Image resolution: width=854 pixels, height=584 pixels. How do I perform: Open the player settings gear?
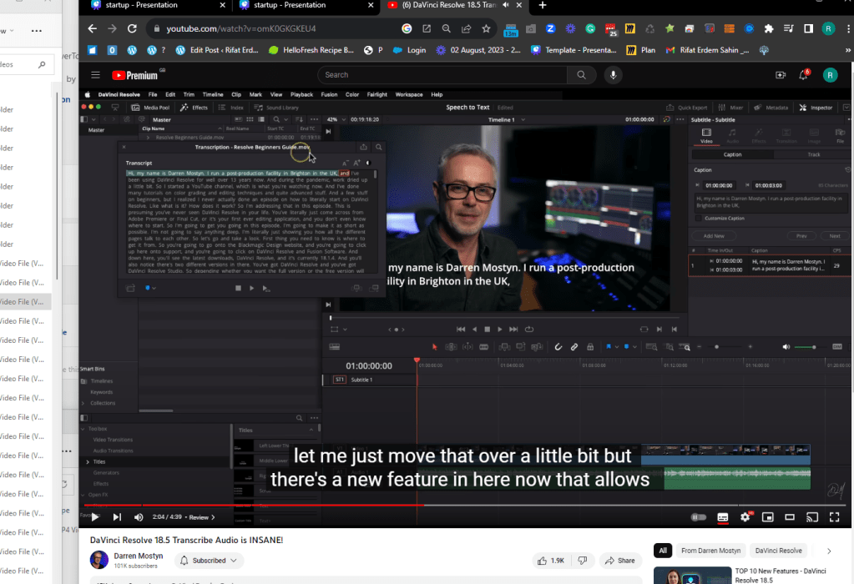click(745, 517)
